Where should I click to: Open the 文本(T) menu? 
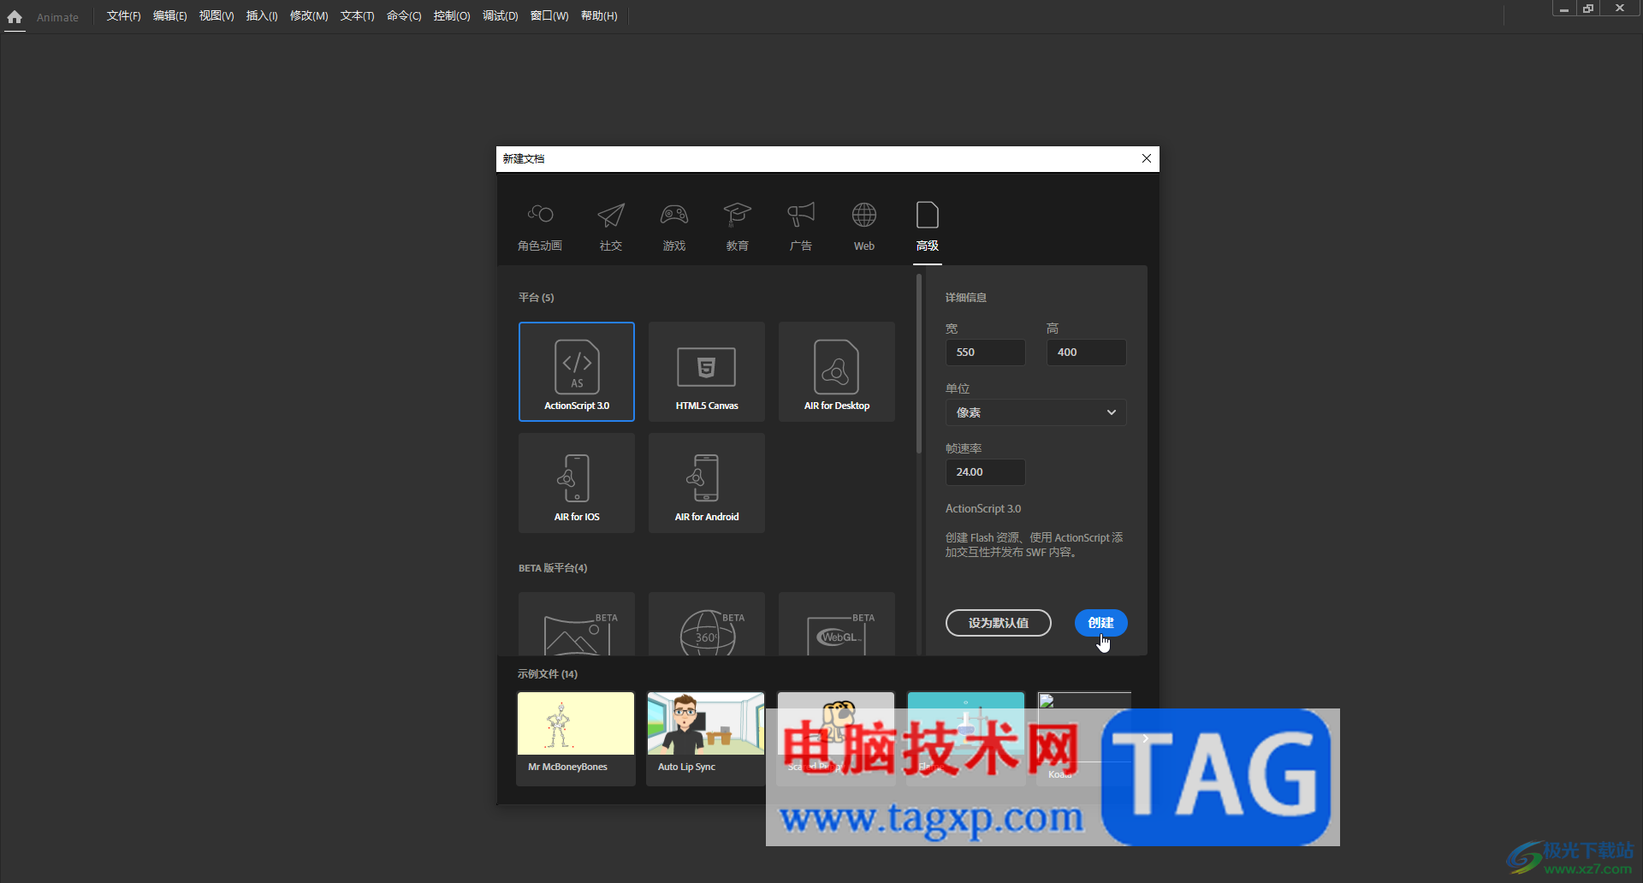click(357, 16)
